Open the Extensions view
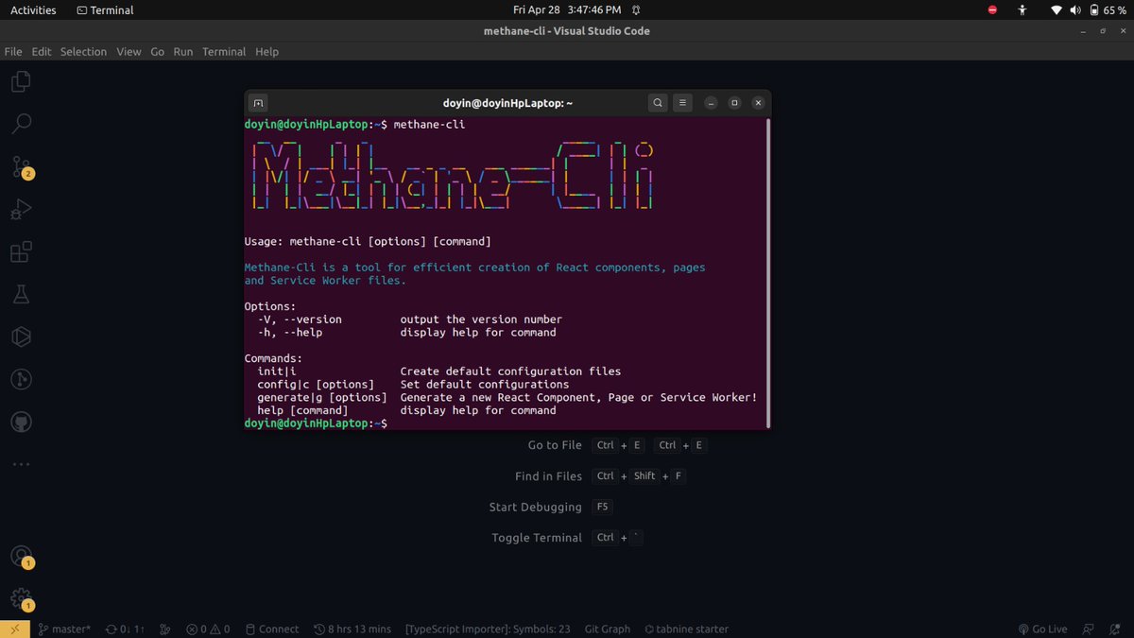Screen dimensions: 1134x638 pyautogui.click(x=21, y=251)
